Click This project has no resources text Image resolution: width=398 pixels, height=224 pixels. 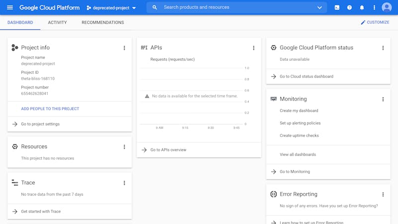(x=47, y=158)
